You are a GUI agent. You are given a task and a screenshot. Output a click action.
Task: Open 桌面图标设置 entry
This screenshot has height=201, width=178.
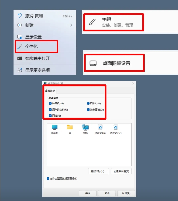tap(114, 63)
